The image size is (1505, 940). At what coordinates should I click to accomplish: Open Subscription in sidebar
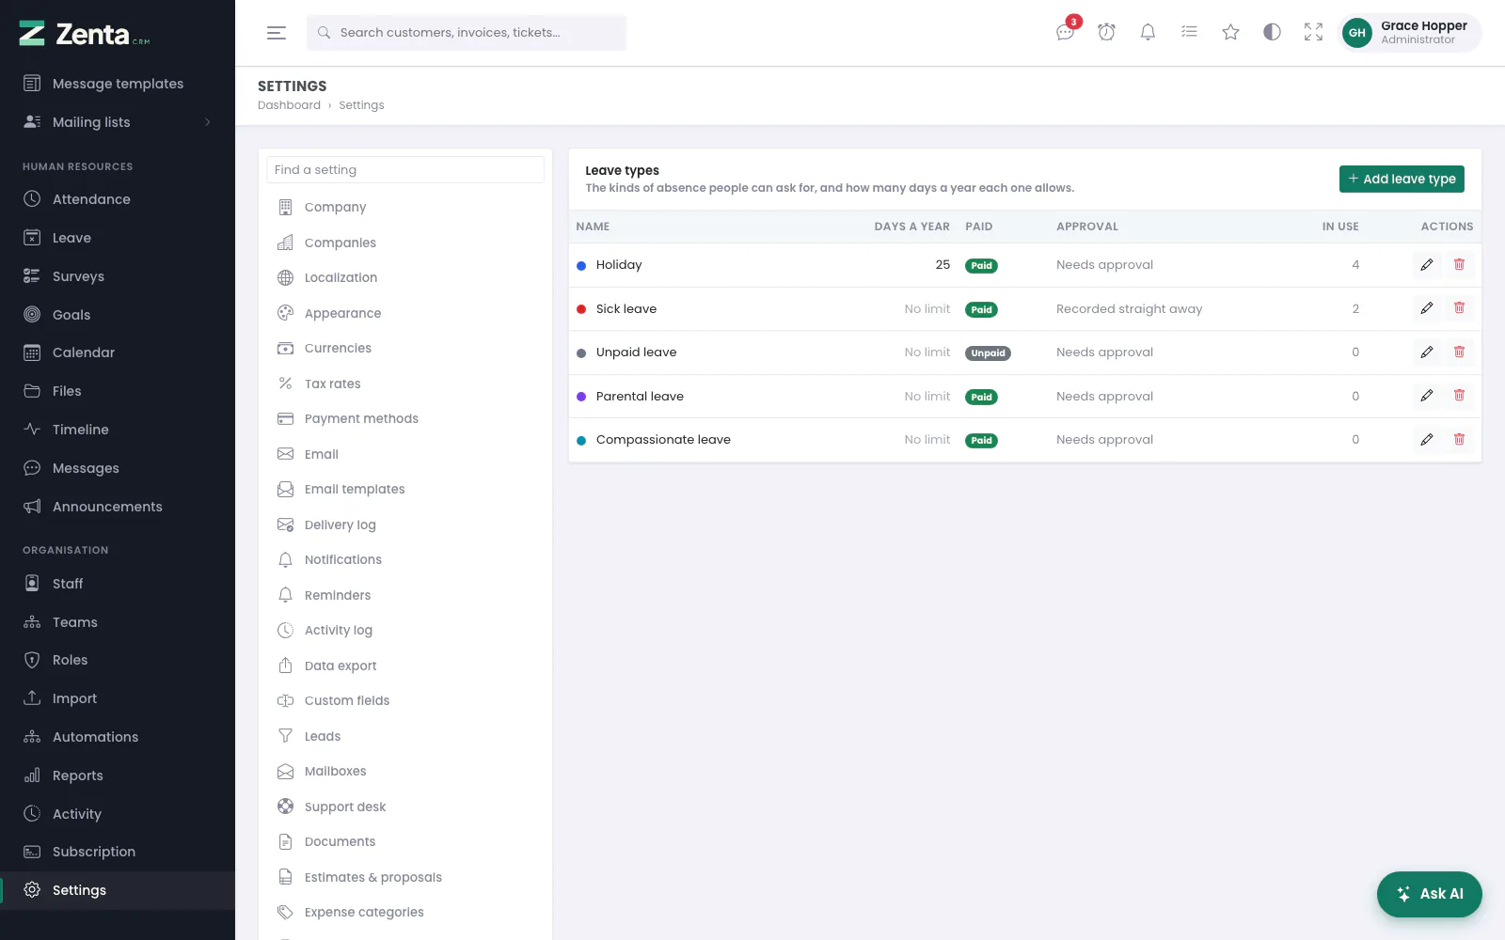[118, 852]
